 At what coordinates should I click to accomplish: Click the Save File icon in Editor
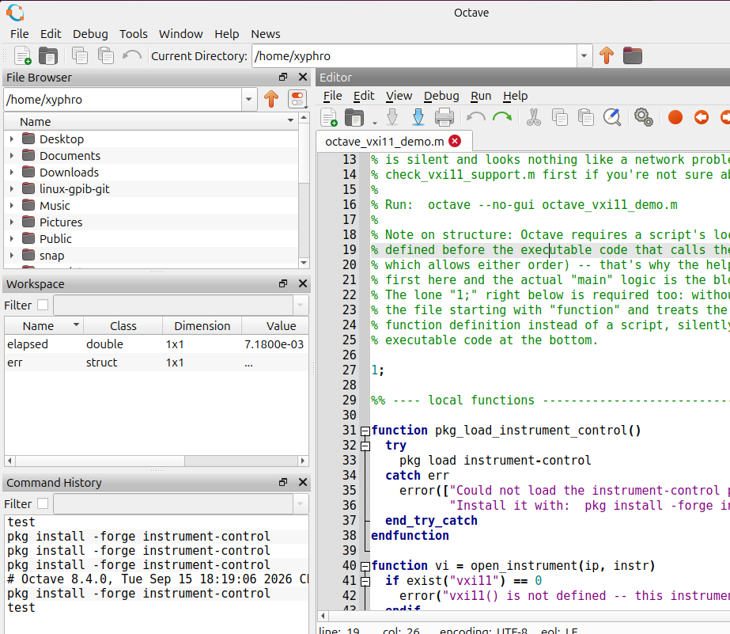click(392, 117)
